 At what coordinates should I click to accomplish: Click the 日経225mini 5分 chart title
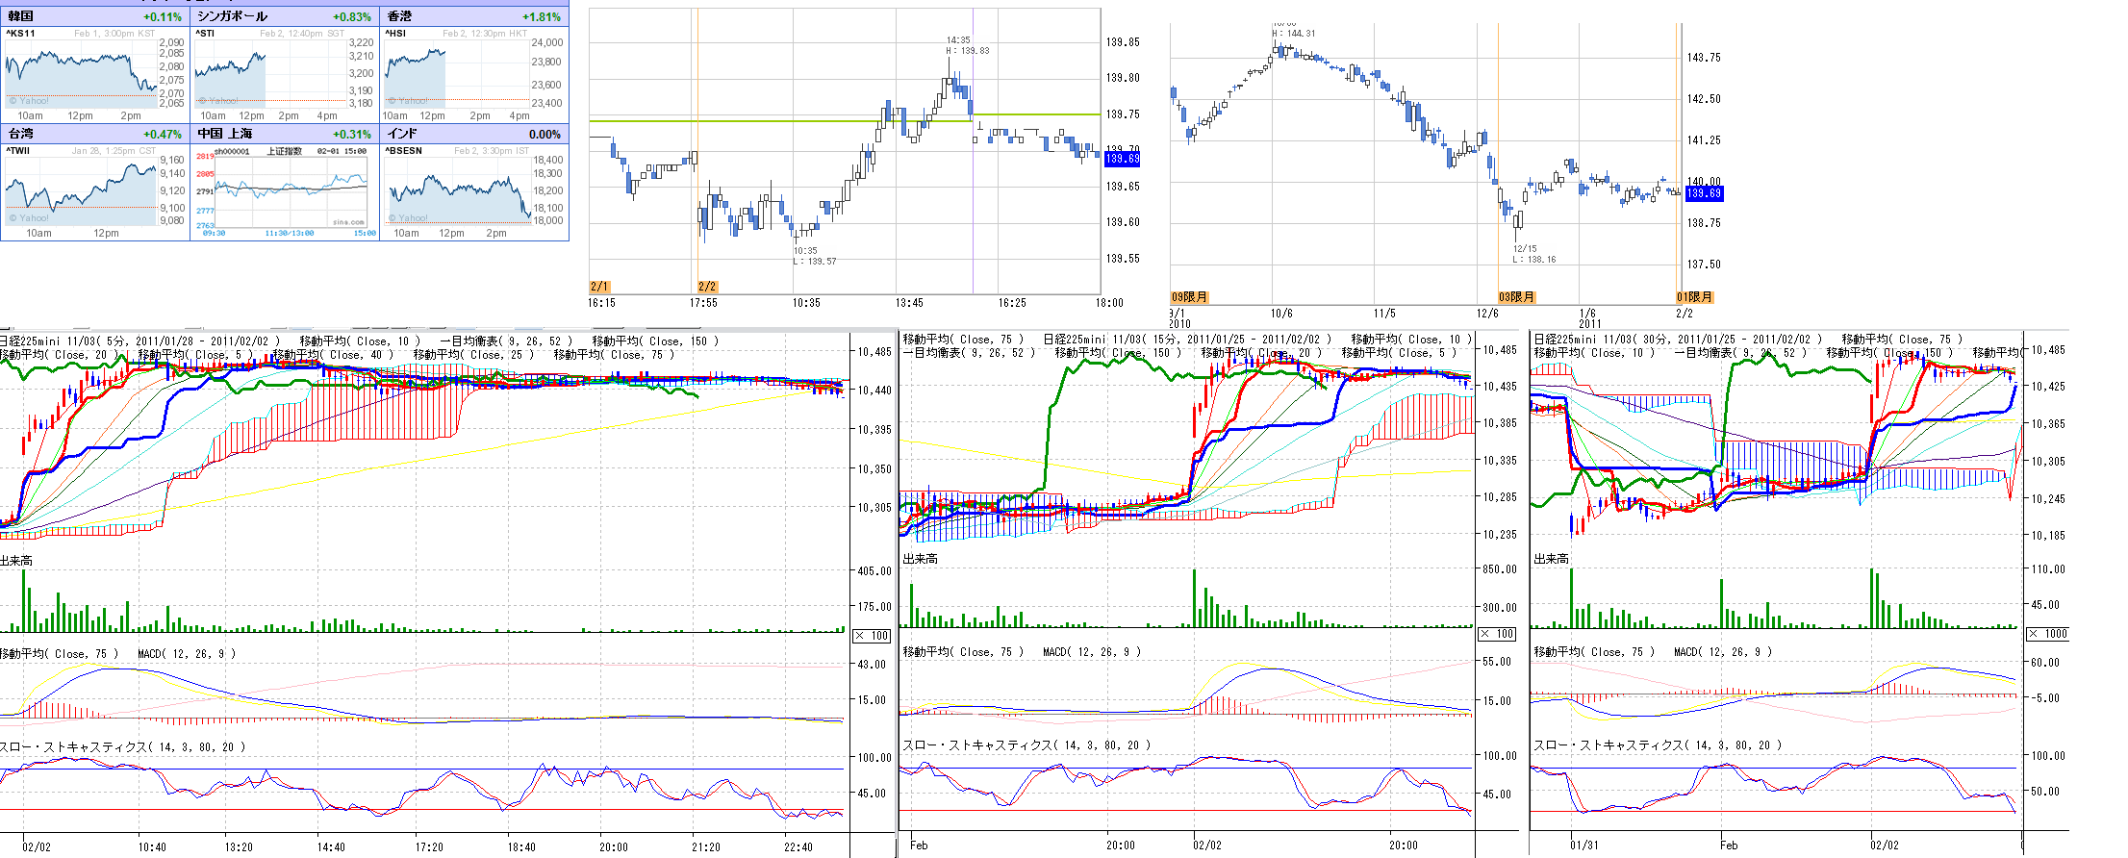tap(140, 341)
